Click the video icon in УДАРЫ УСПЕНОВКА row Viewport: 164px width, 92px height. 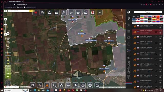click(156, 71)
